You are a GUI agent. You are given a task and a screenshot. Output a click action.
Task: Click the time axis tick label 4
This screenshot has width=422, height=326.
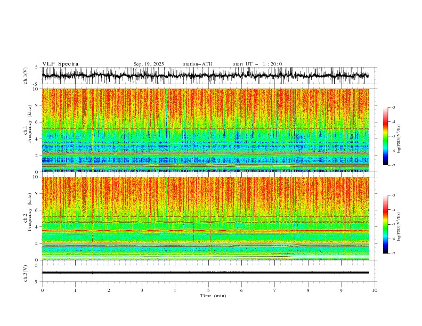175,290
